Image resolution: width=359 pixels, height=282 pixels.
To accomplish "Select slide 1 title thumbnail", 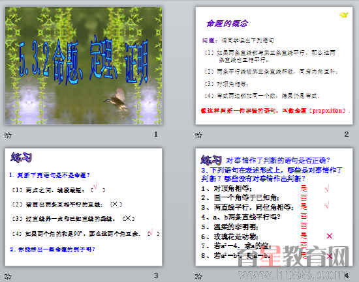I will coord(84,66).
